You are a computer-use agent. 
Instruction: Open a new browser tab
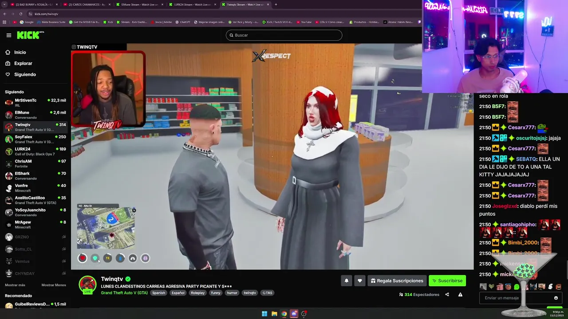(276, 4)
